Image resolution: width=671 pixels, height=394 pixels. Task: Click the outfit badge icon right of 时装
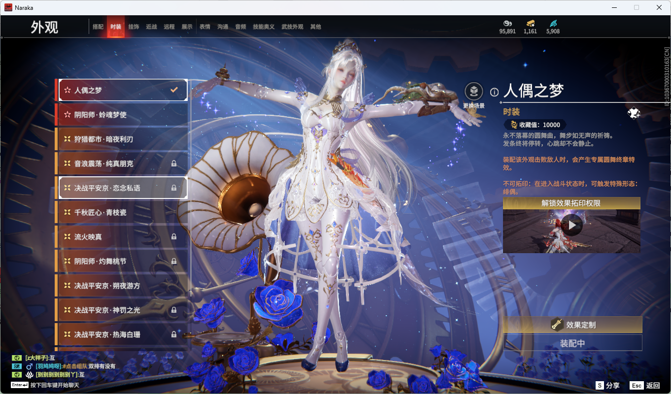(634, 113)
